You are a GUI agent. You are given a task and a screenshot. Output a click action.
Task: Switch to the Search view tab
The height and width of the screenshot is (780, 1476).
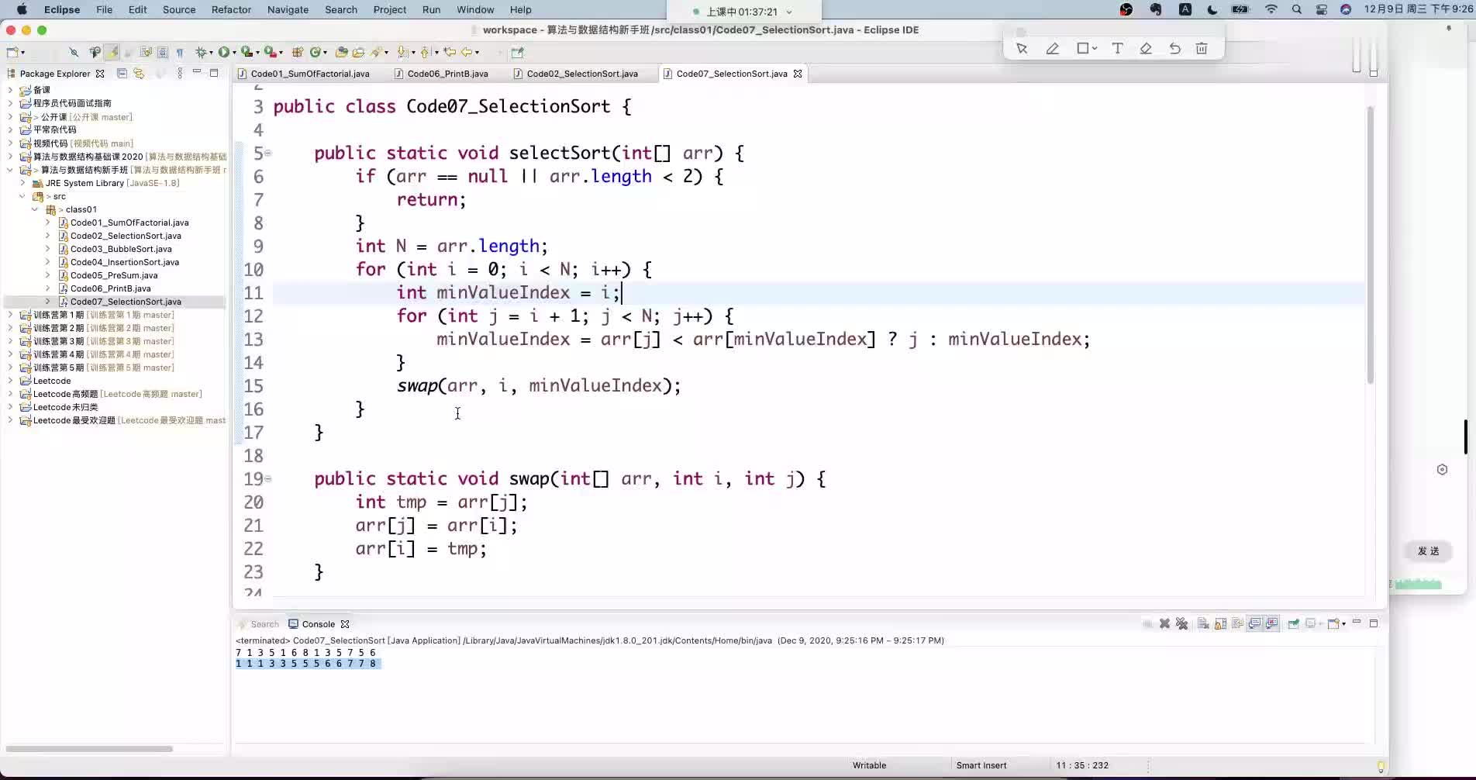coord(259,624)
